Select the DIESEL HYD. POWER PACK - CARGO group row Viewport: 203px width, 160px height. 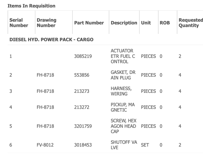click(x=51, y=40)
